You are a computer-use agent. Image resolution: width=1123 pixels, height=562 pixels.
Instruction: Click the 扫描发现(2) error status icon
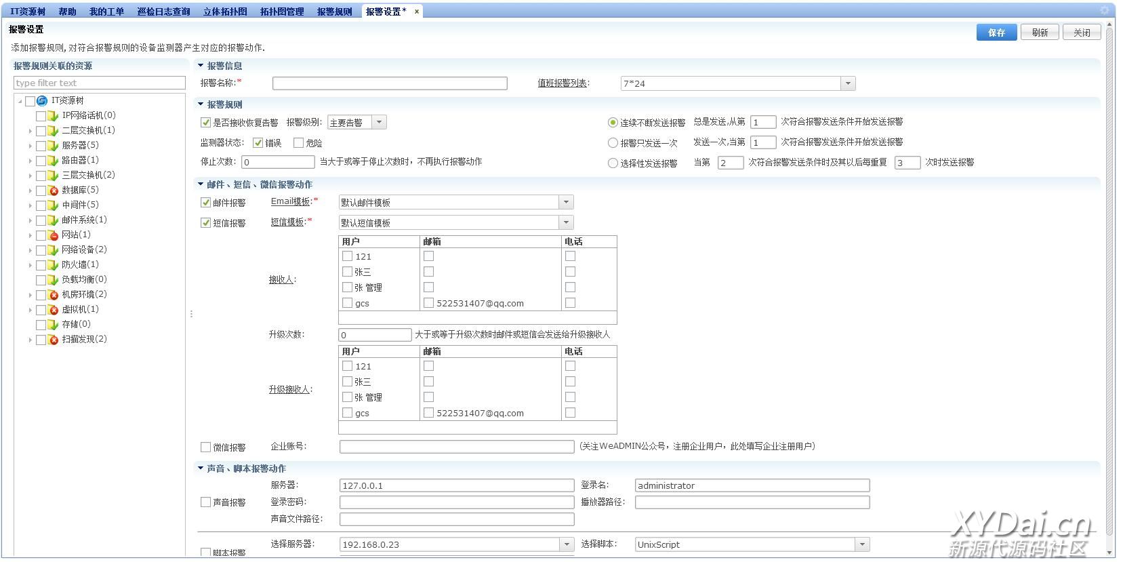pos(53,339)
